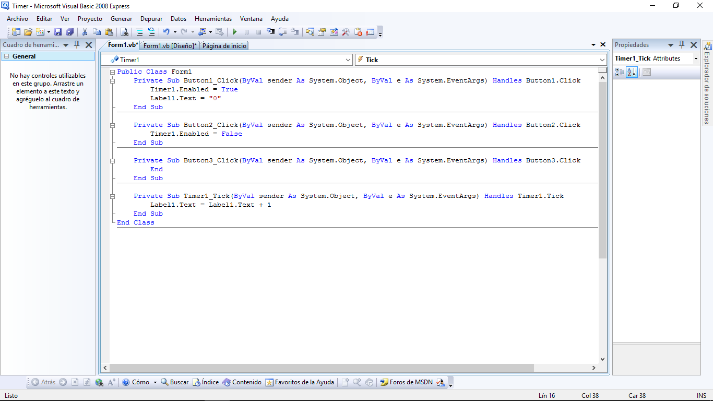
Task: Open the Tick method name dropdown
Action: coord(602,60)
